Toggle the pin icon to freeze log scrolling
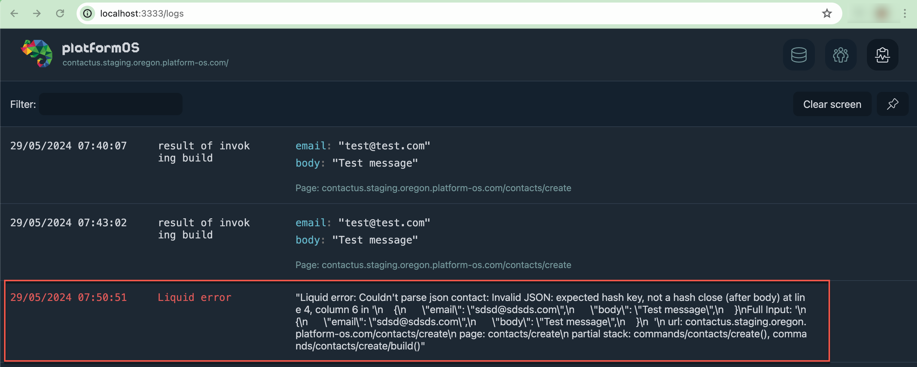Screen dimensions: 917x367 point(892,104)
